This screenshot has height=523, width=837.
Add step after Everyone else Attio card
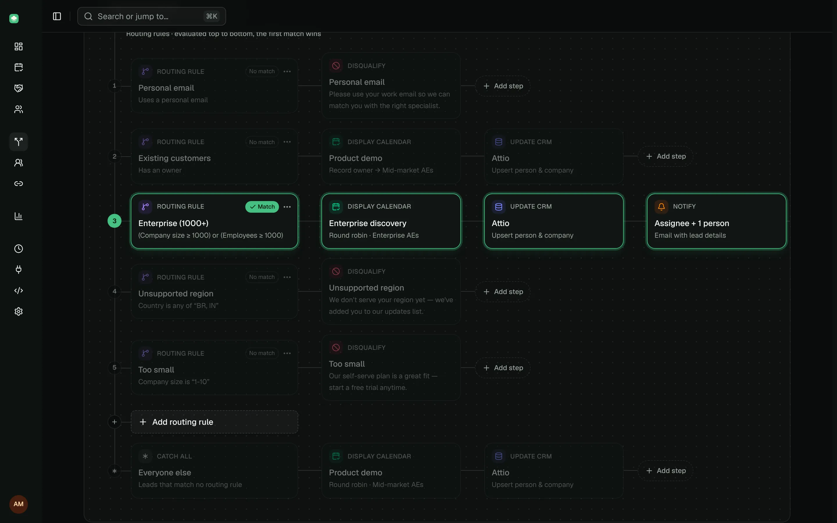tap(666, 471)
